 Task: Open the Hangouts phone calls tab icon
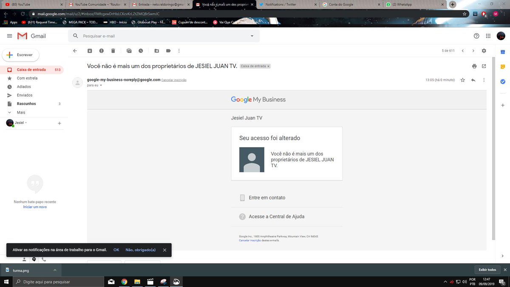click(44, 259)
